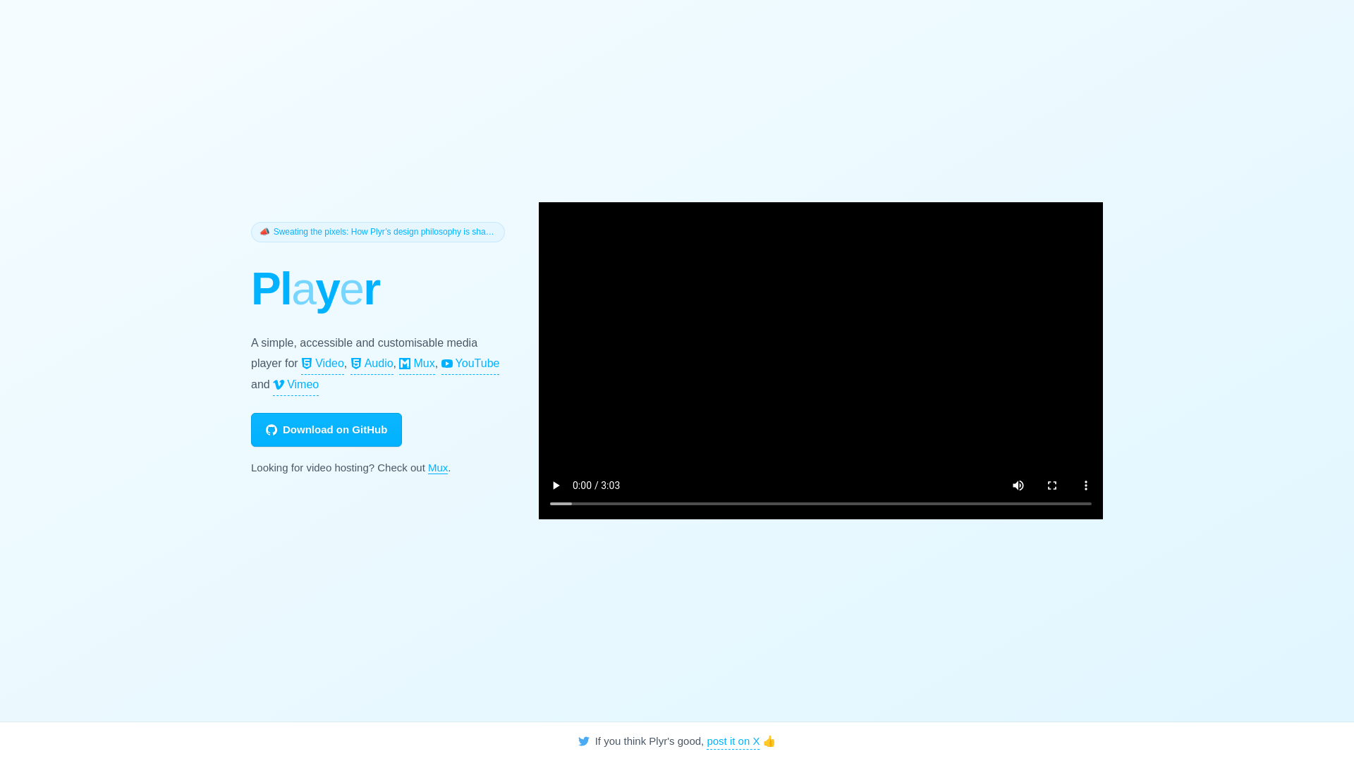Open the Mux video hosting link
Screen dimensions: 1354x761
click(x=438, y=468)
